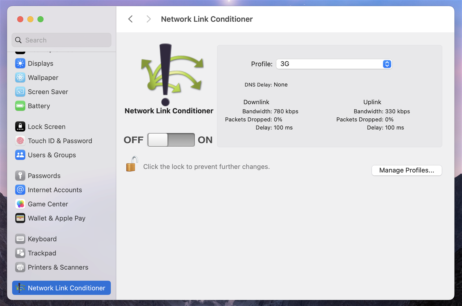Click the Printers & Scanners icon

pyautogui.click(x=20, y=267)
